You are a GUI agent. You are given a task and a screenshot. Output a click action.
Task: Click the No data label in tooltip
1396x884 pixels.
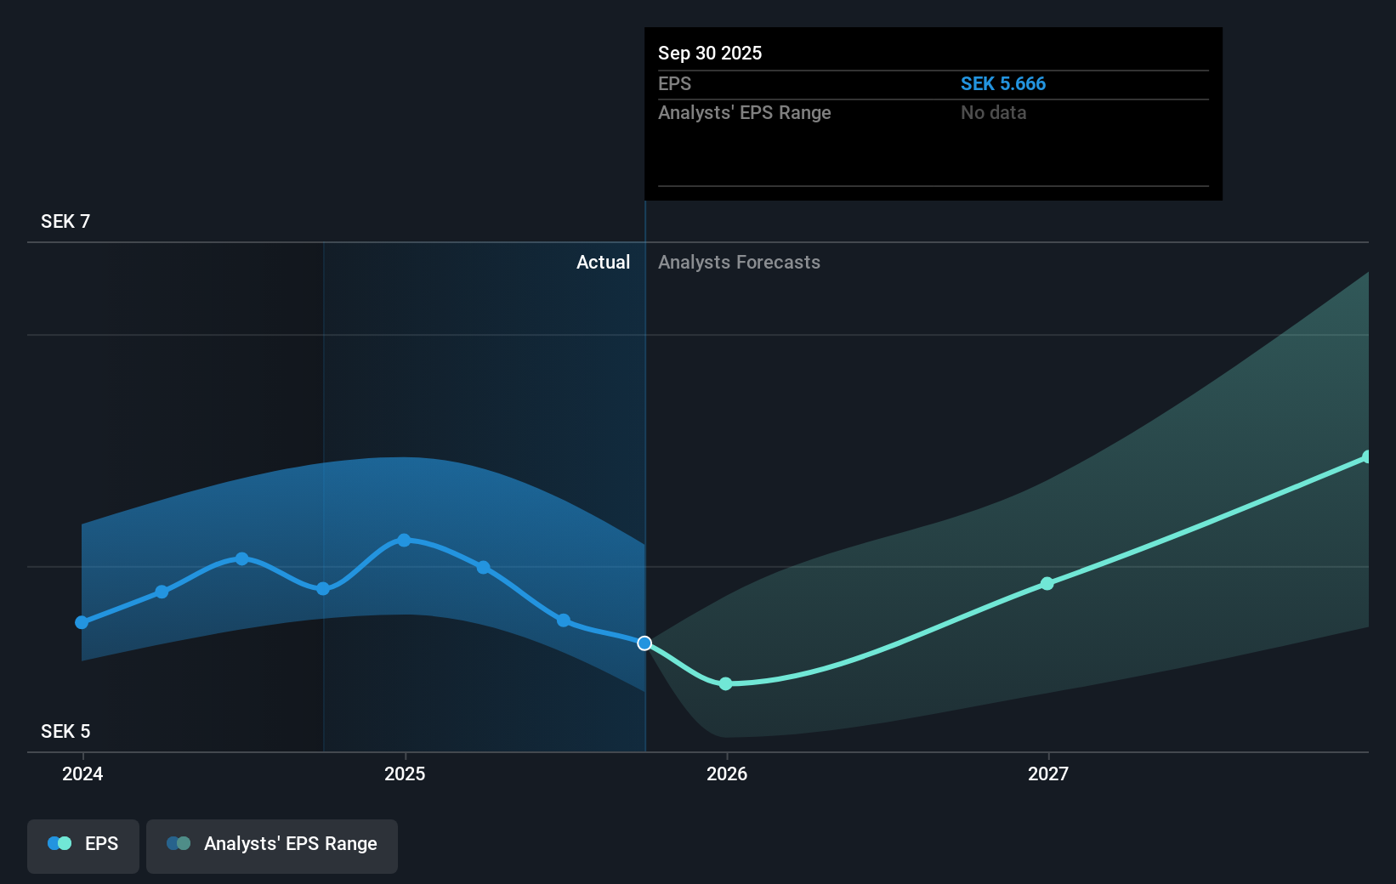point(993,112)
